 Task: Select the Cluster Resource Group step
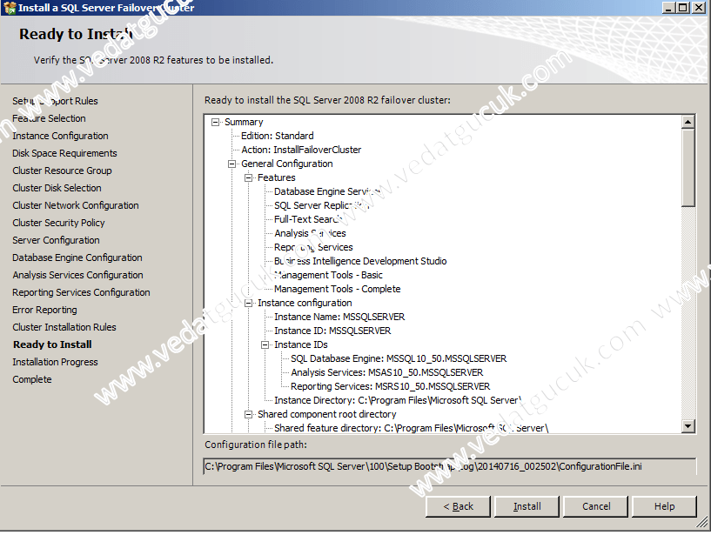(x=62, y=171)
